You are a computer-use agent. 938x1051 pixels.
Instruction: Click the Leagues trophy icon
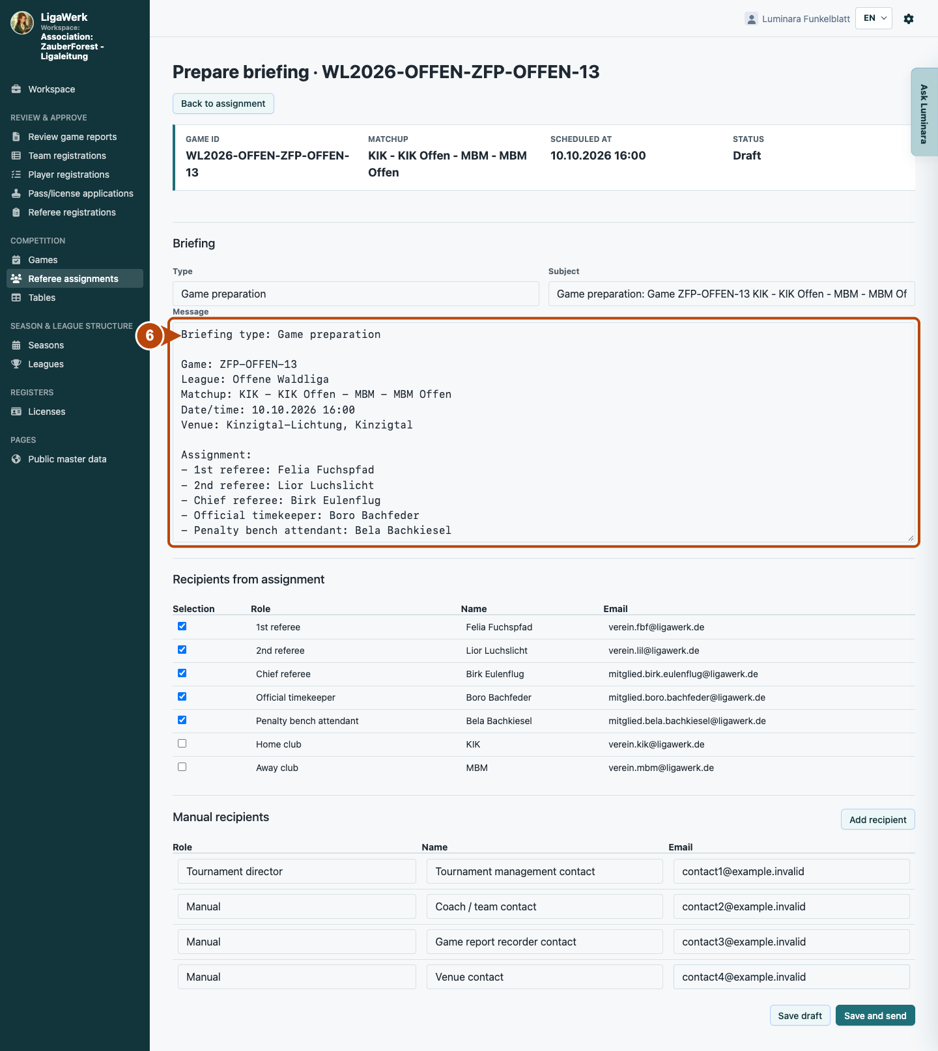tap(16, 364)
